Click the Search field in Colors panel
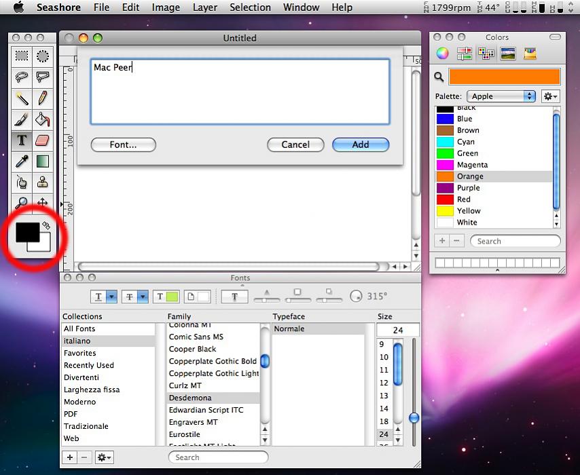Viewport: 580px width, 475px height. pos(515,241)
